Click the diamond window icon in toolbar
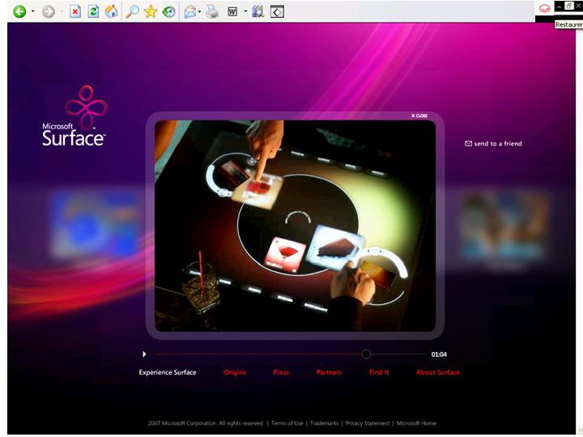This screenshot has width=583, height=437. click(277, 12)
